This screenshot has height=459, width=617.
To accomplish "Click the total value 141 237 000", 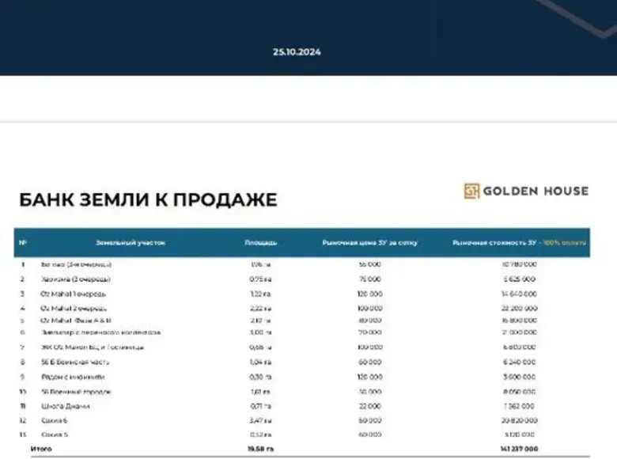I will click(x=520, y=449).
